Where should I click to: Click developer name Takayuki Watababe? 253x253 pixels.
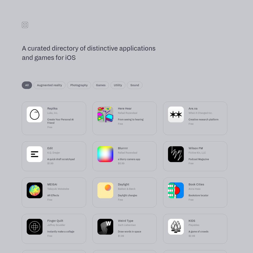[58, 189]
